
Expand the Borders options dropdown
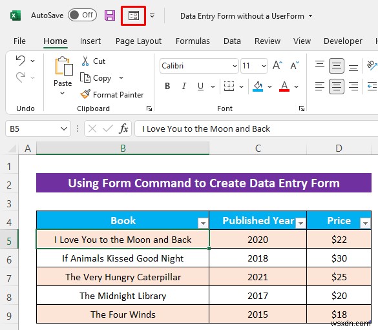click(x=241, y=87)
